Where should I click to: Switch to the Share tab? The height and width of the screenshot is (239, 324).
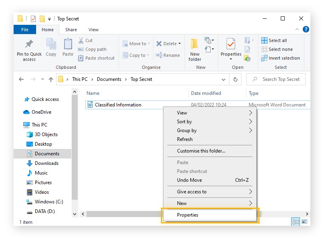[x=71, y=30]
